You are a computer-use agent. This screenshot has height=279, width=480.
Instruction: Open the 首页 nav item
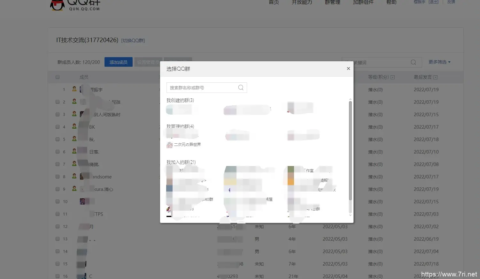274,2
